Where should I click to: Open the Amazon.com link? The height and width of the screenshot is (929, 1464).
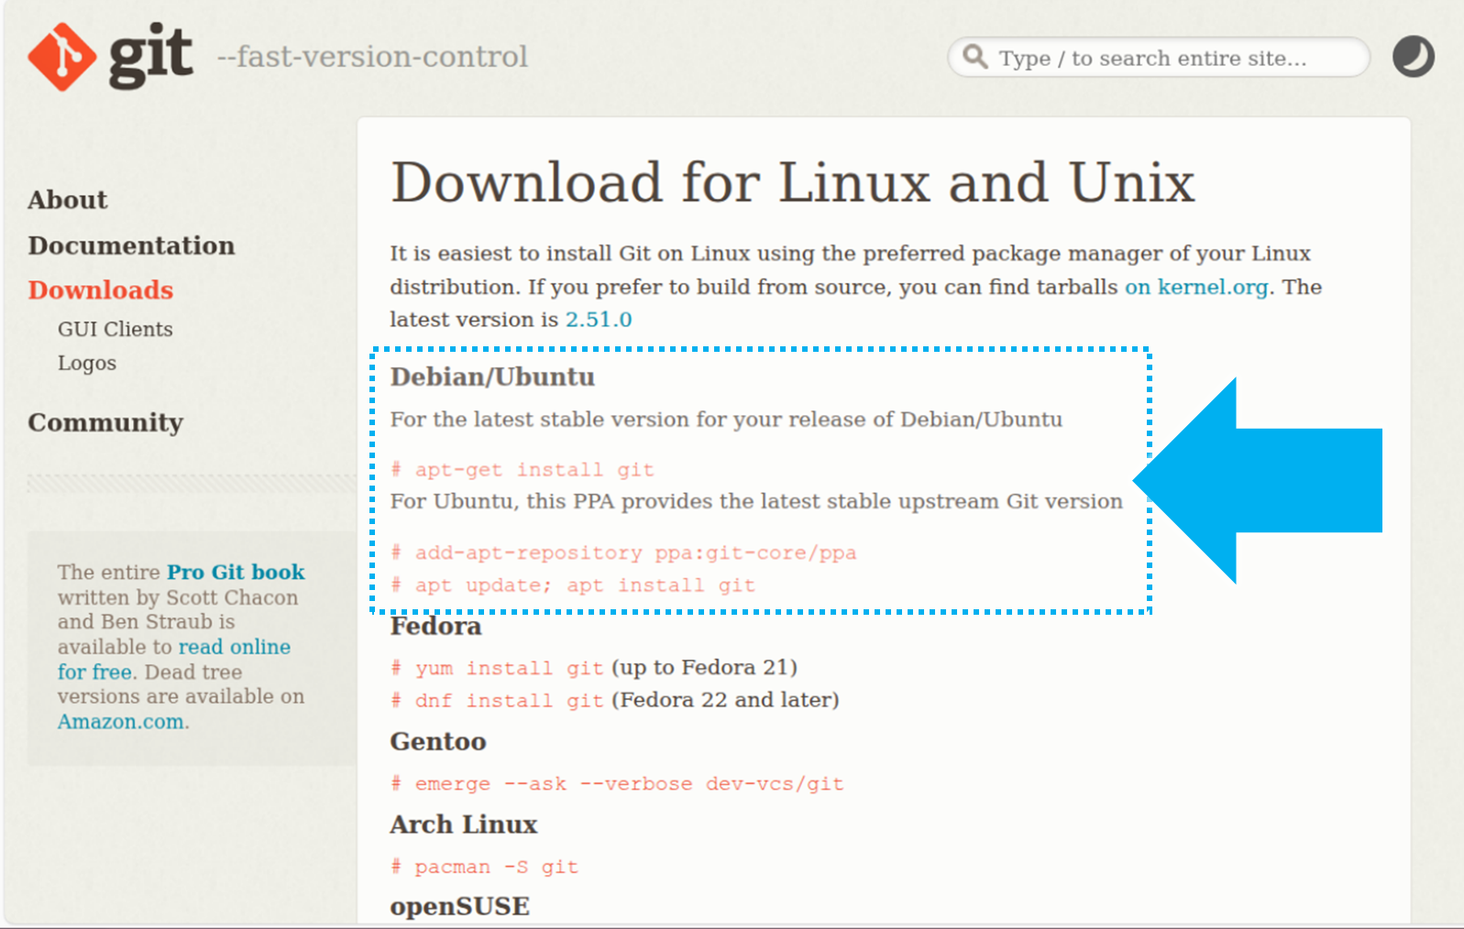click(121, 721)
